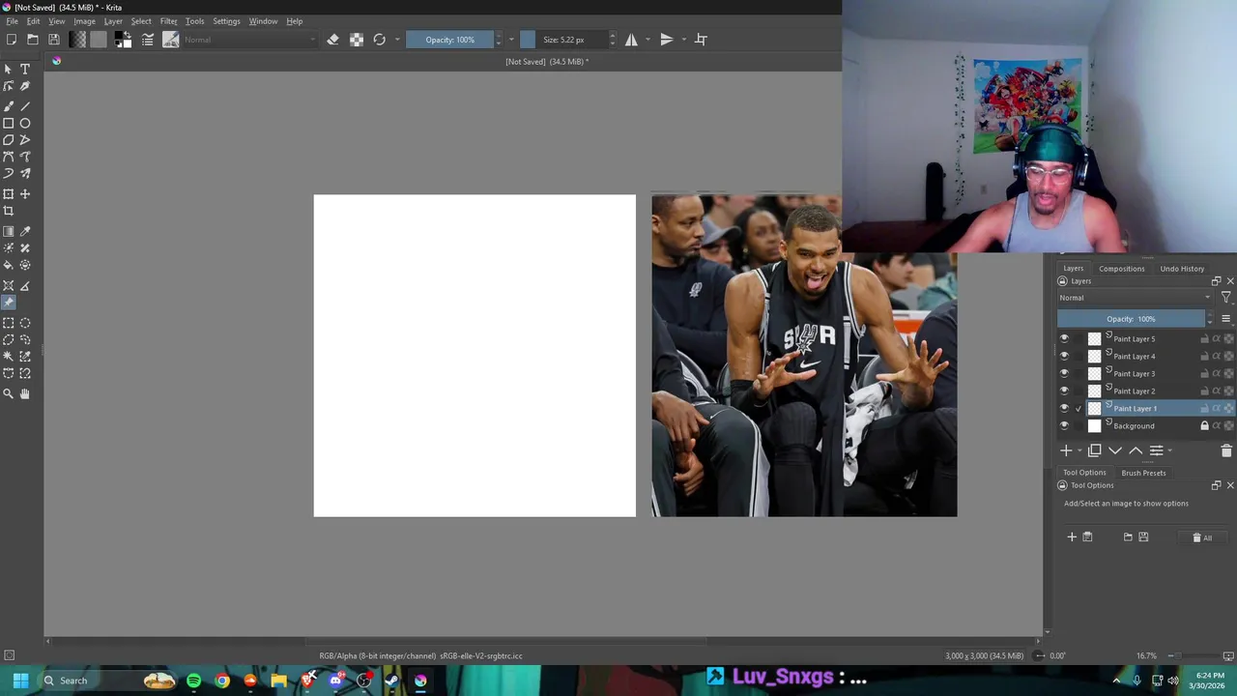Hide Paint Layer 4
This screenshot has width=1237, height=696.
click(1064, 357)
